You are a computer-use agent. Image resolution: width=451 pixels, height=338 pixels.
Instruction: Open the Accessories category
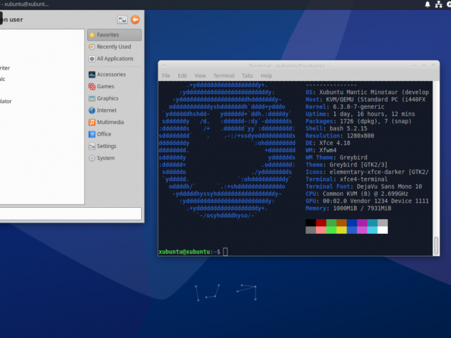pos(110,74)
